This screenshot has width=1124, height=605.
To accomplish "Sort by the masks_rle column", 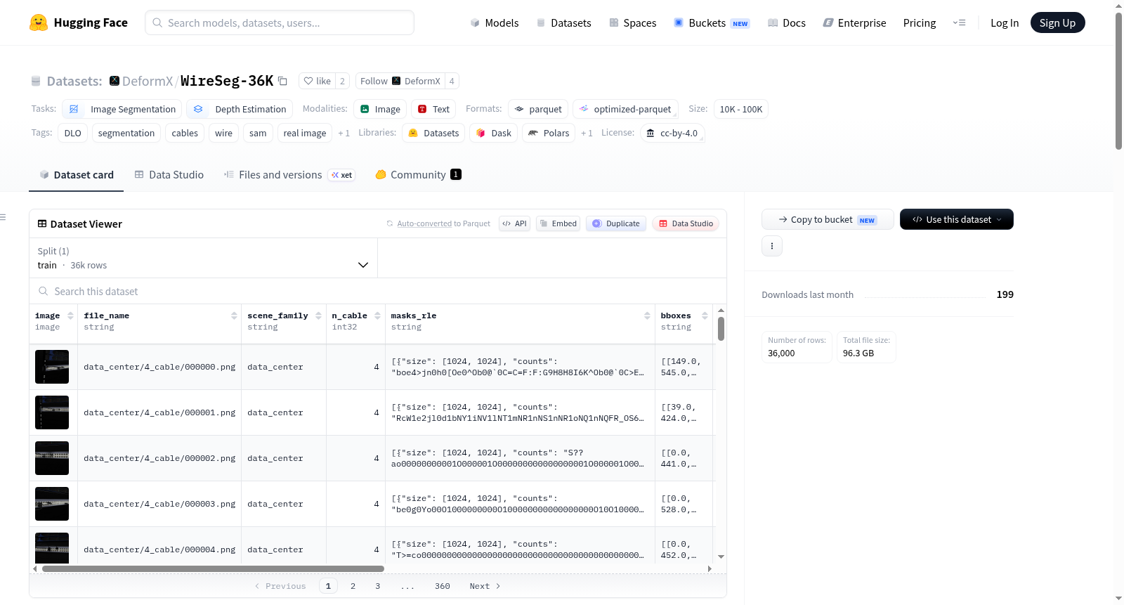I will (x=647, y=316).
